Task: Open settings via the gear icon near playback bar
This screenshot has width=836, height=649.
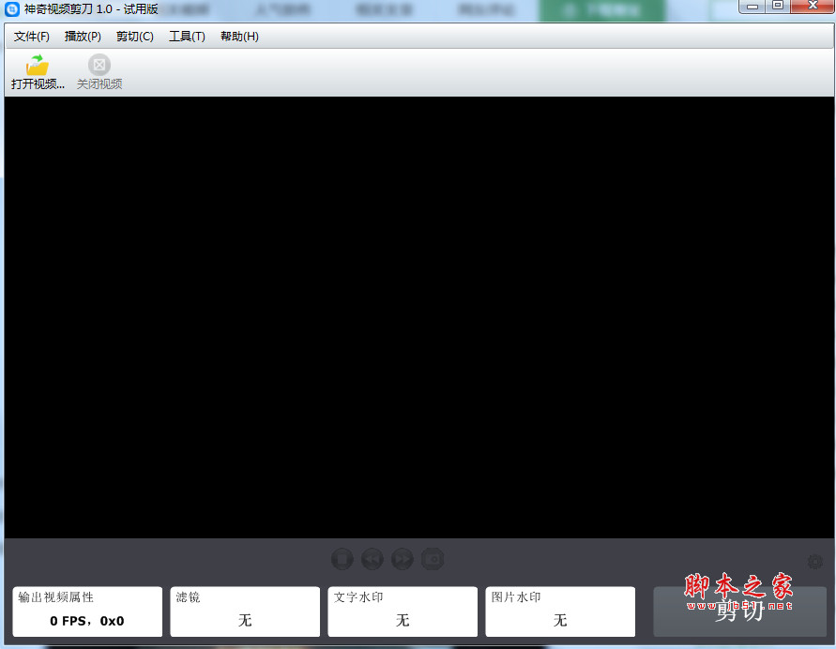Action: pos(814,561)
